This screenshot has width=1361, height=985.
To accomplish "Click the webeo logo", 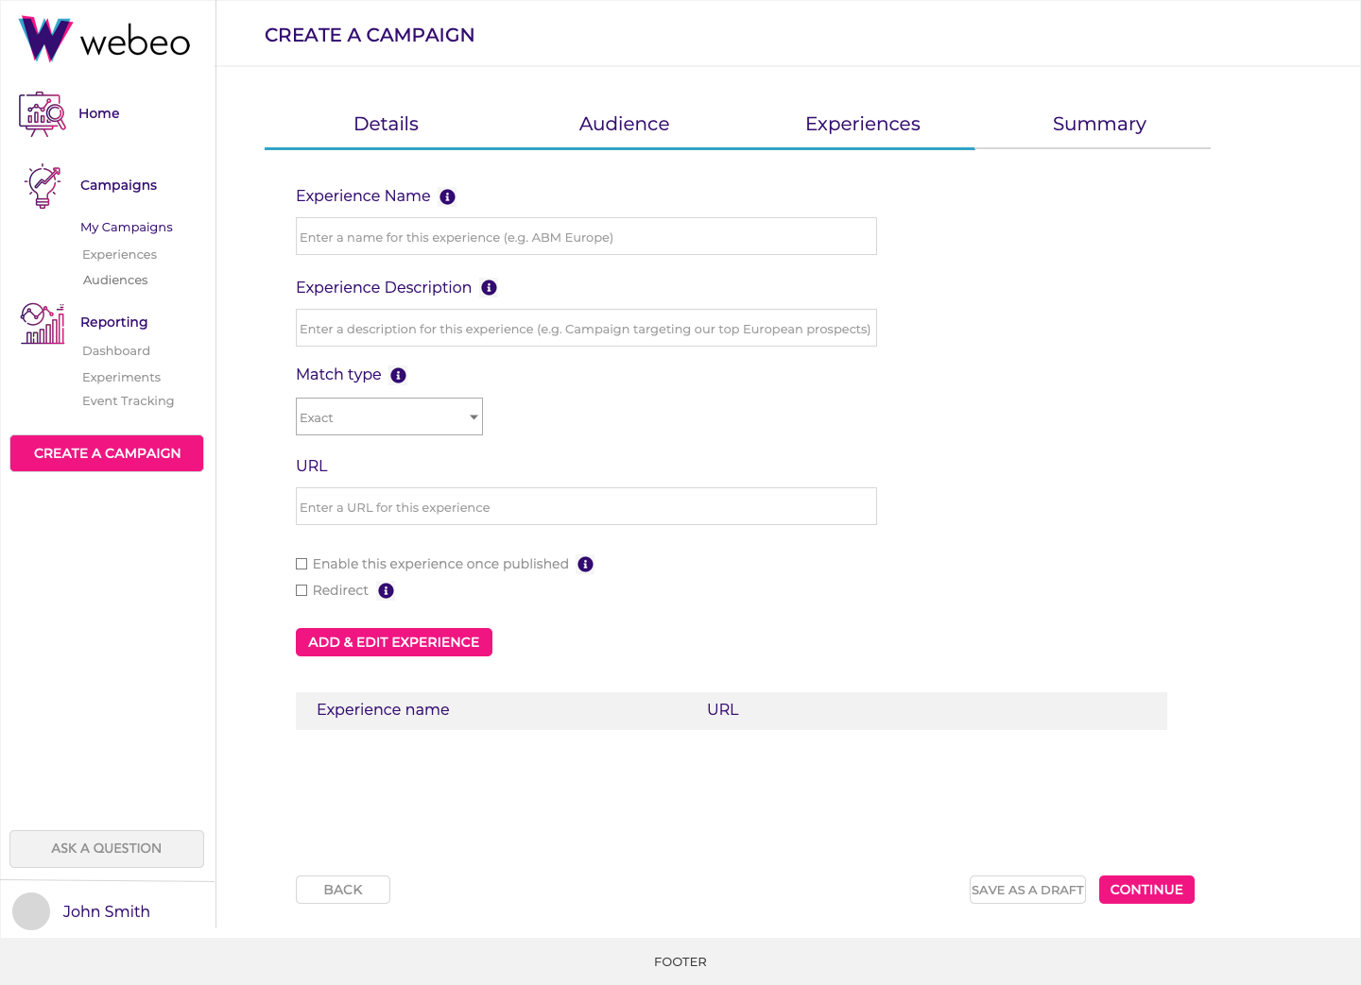I will coord(104,40).
